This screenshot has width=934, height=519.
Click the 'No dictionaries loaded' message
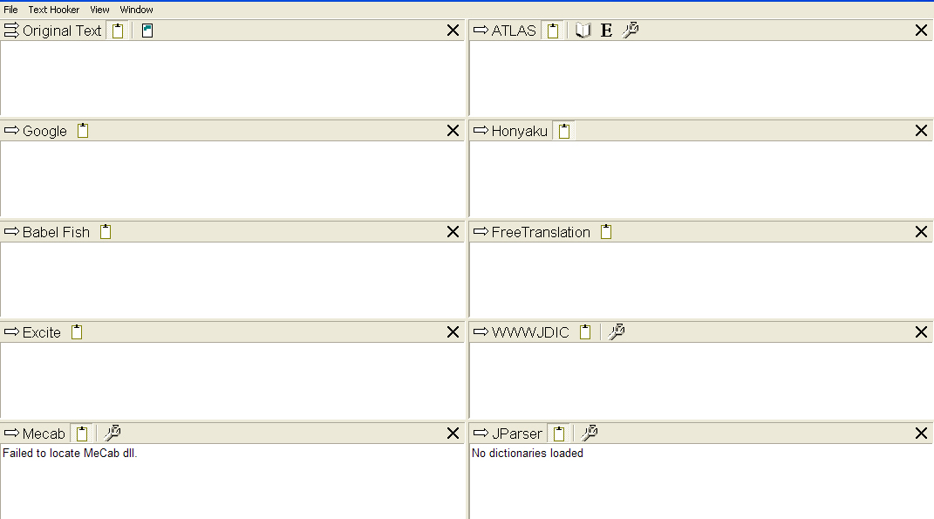(527, 454)
